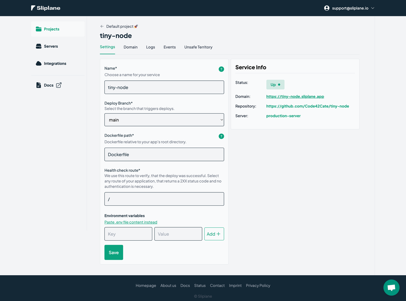Focus the Dockerfile path input
This screenshot has height=301, width=406.
pos(164,154)
